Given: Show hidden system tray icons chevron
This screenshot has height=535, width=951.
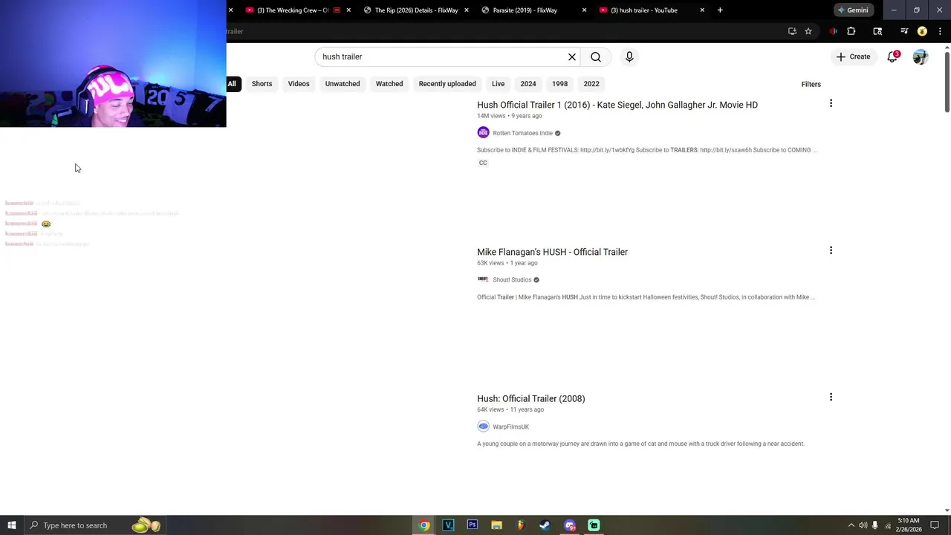Looking at the screenshot, I should click(x=851, y=525).
